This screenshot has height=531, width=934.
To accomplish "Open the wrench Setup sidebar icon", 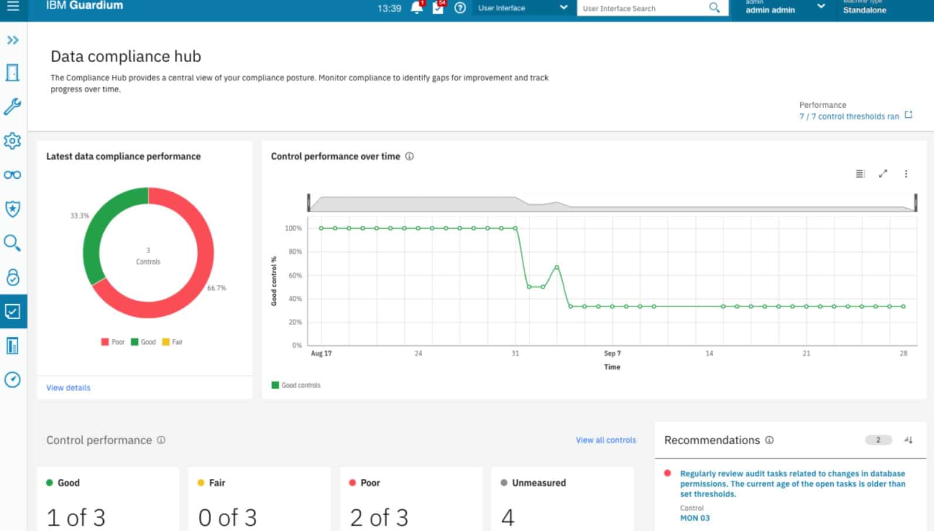I will (13, 106).
